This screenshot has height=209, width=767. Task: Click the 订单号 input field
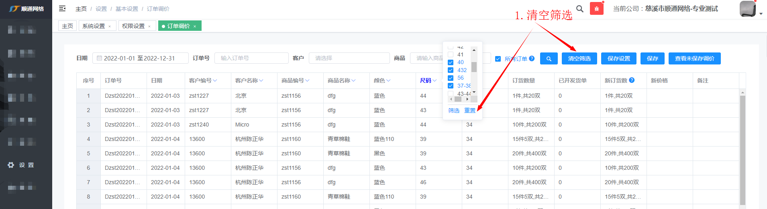(x=251, y=58)
